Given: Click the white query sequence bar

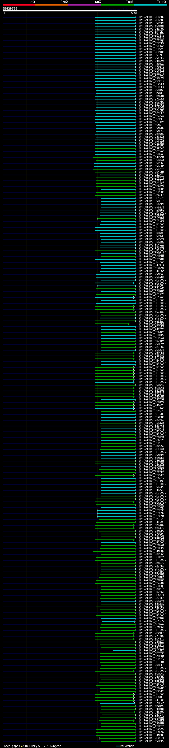Looking at the screenshot, I should point(70,11).
